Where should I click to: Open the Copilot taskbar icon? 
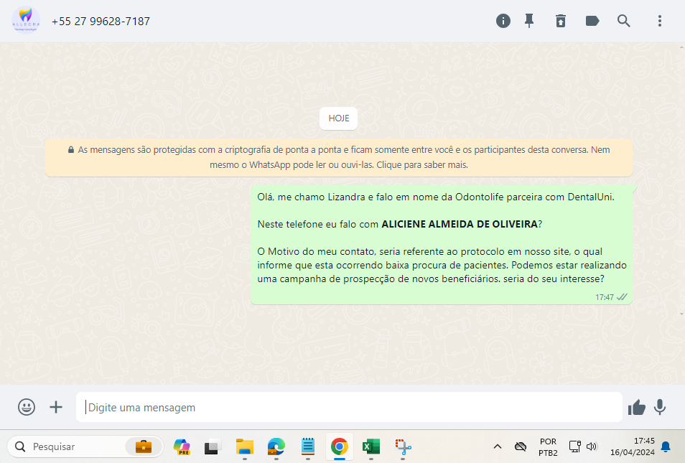click(x=181, y=446)
